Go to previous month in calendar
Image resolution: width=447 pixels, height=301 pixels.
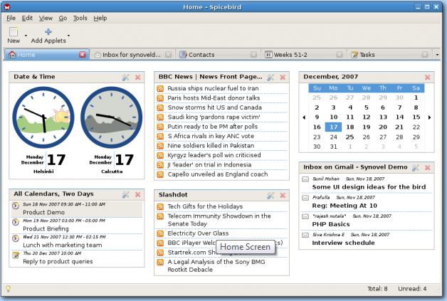click(304, 117)
